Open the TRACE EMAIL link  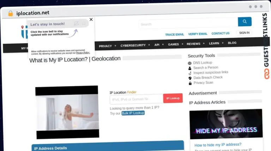pos(175,34)
